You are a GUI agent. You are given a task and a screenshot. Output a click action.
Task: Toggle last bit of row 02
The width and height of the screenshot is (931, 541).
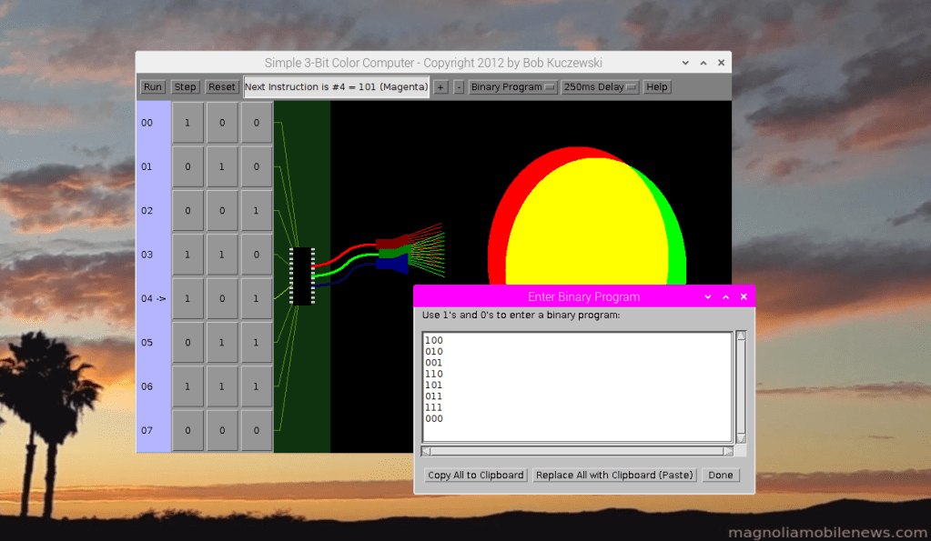(x=257, y=211)
